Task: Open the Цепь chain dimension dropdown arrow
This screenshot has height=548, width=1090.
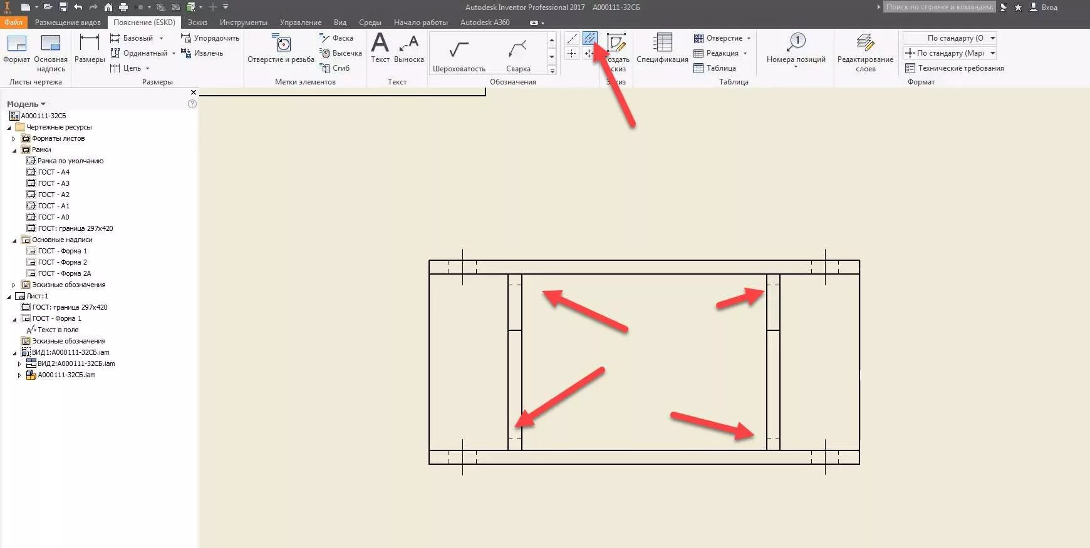Action: point(147,68)
